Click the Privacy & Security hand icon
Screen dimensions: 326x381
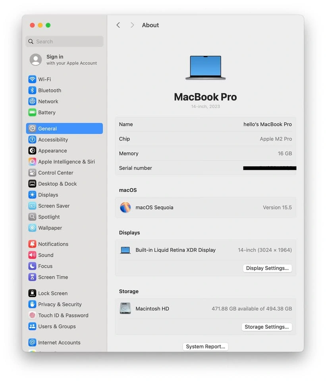(32, 304)
